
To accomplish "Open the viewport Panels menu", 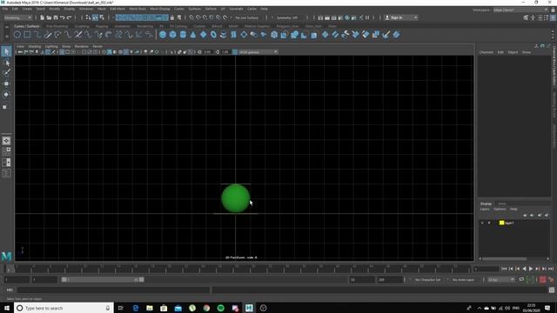I will click(97, 46).
